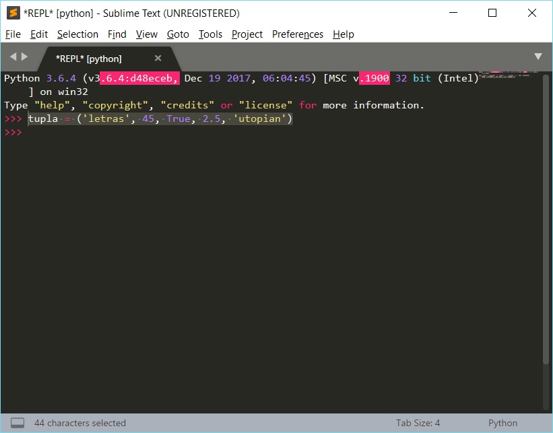Click the '44 characters selected' status text
This screenshot has height=433, width=553.
point(80,423)
